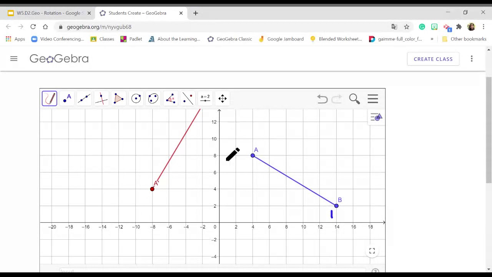
Task: Click the red line through A'
Action: coord(176,149)
